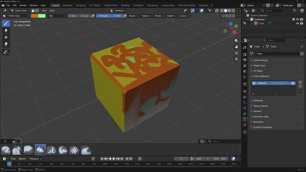Screen dimensions: 306x172
Task: Select the Draw brush tool in toolbar
Action: (x=6, y=23)
